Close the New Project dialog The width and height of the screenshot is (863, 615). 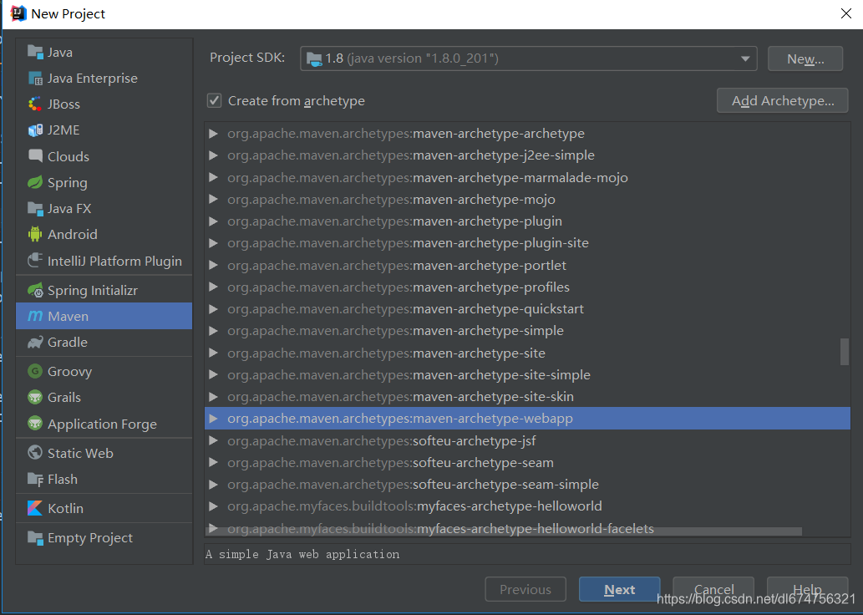click(846, 13)
